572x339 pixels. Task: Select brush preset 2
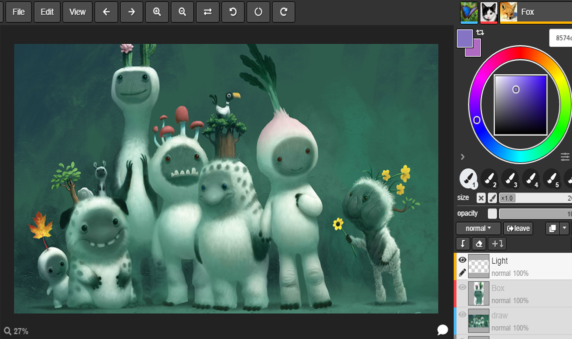[x=489, y=179]
